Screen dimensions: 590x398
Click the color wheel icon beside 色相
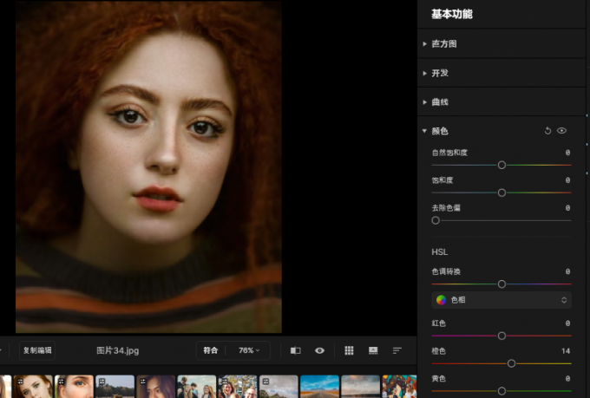(442, 300)
